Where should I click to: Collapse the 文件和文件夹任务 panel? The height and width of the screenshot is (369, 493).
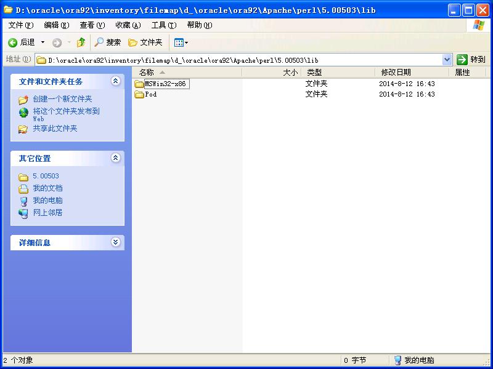click(x=115, y=81)
